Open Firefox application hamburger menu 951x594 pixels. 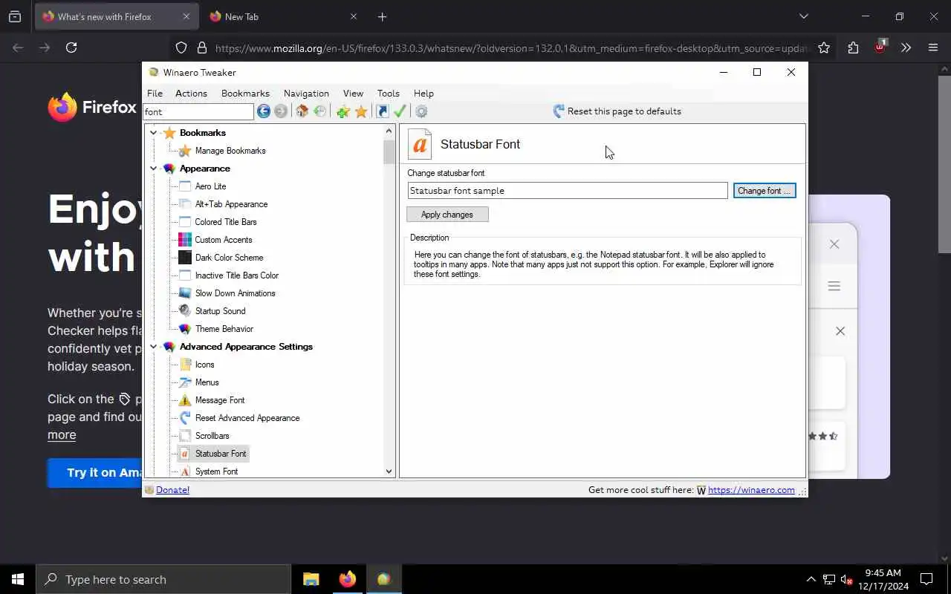point(933,48)
